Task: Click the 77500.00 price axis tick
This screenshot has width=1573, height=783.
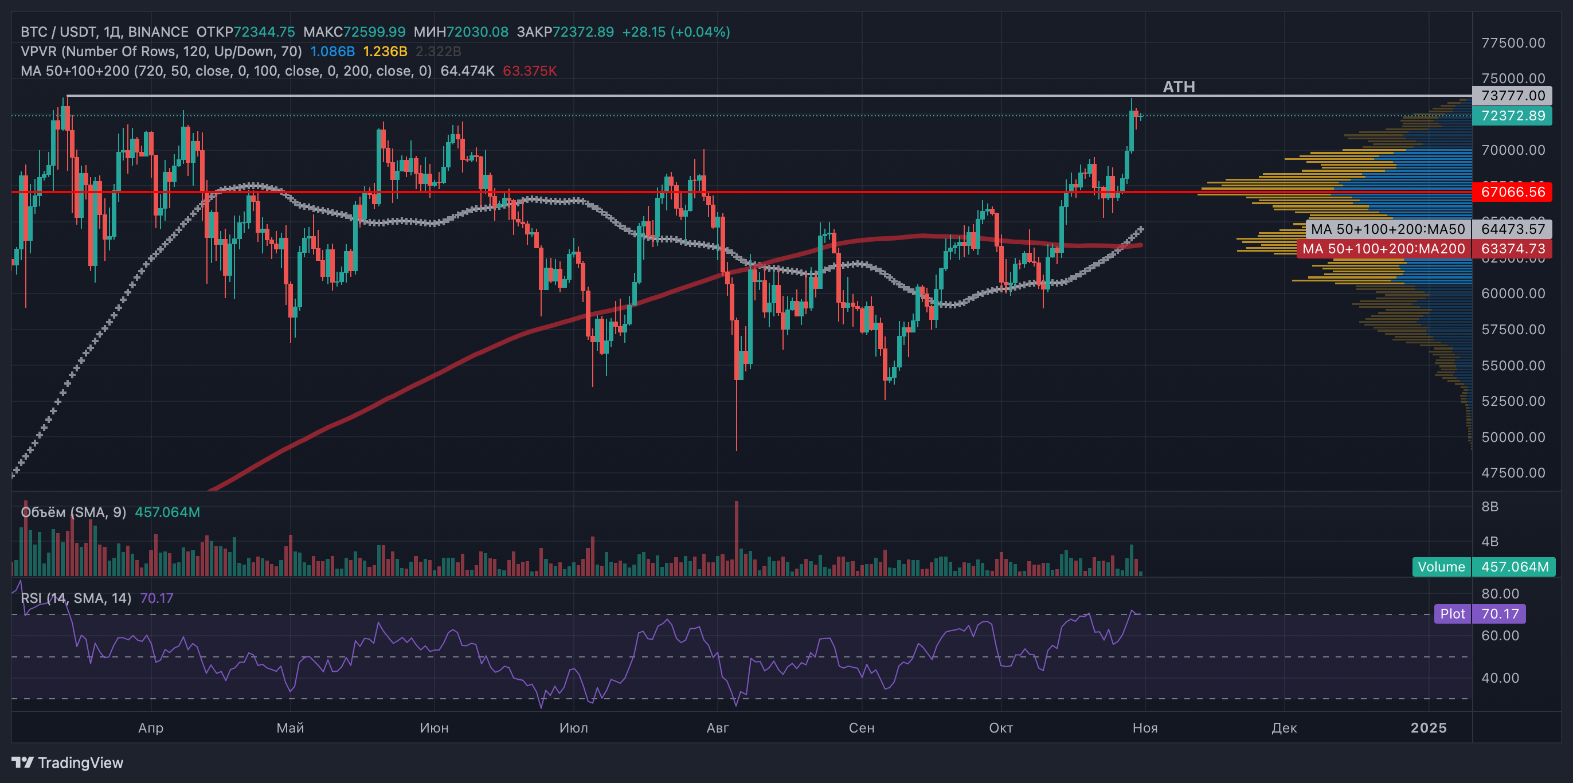Action: click(x=1513, y=43)
